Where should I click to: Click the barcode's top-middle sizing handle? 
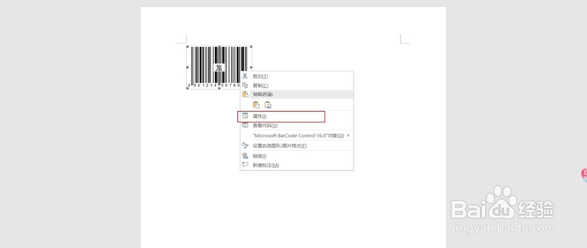220,47
